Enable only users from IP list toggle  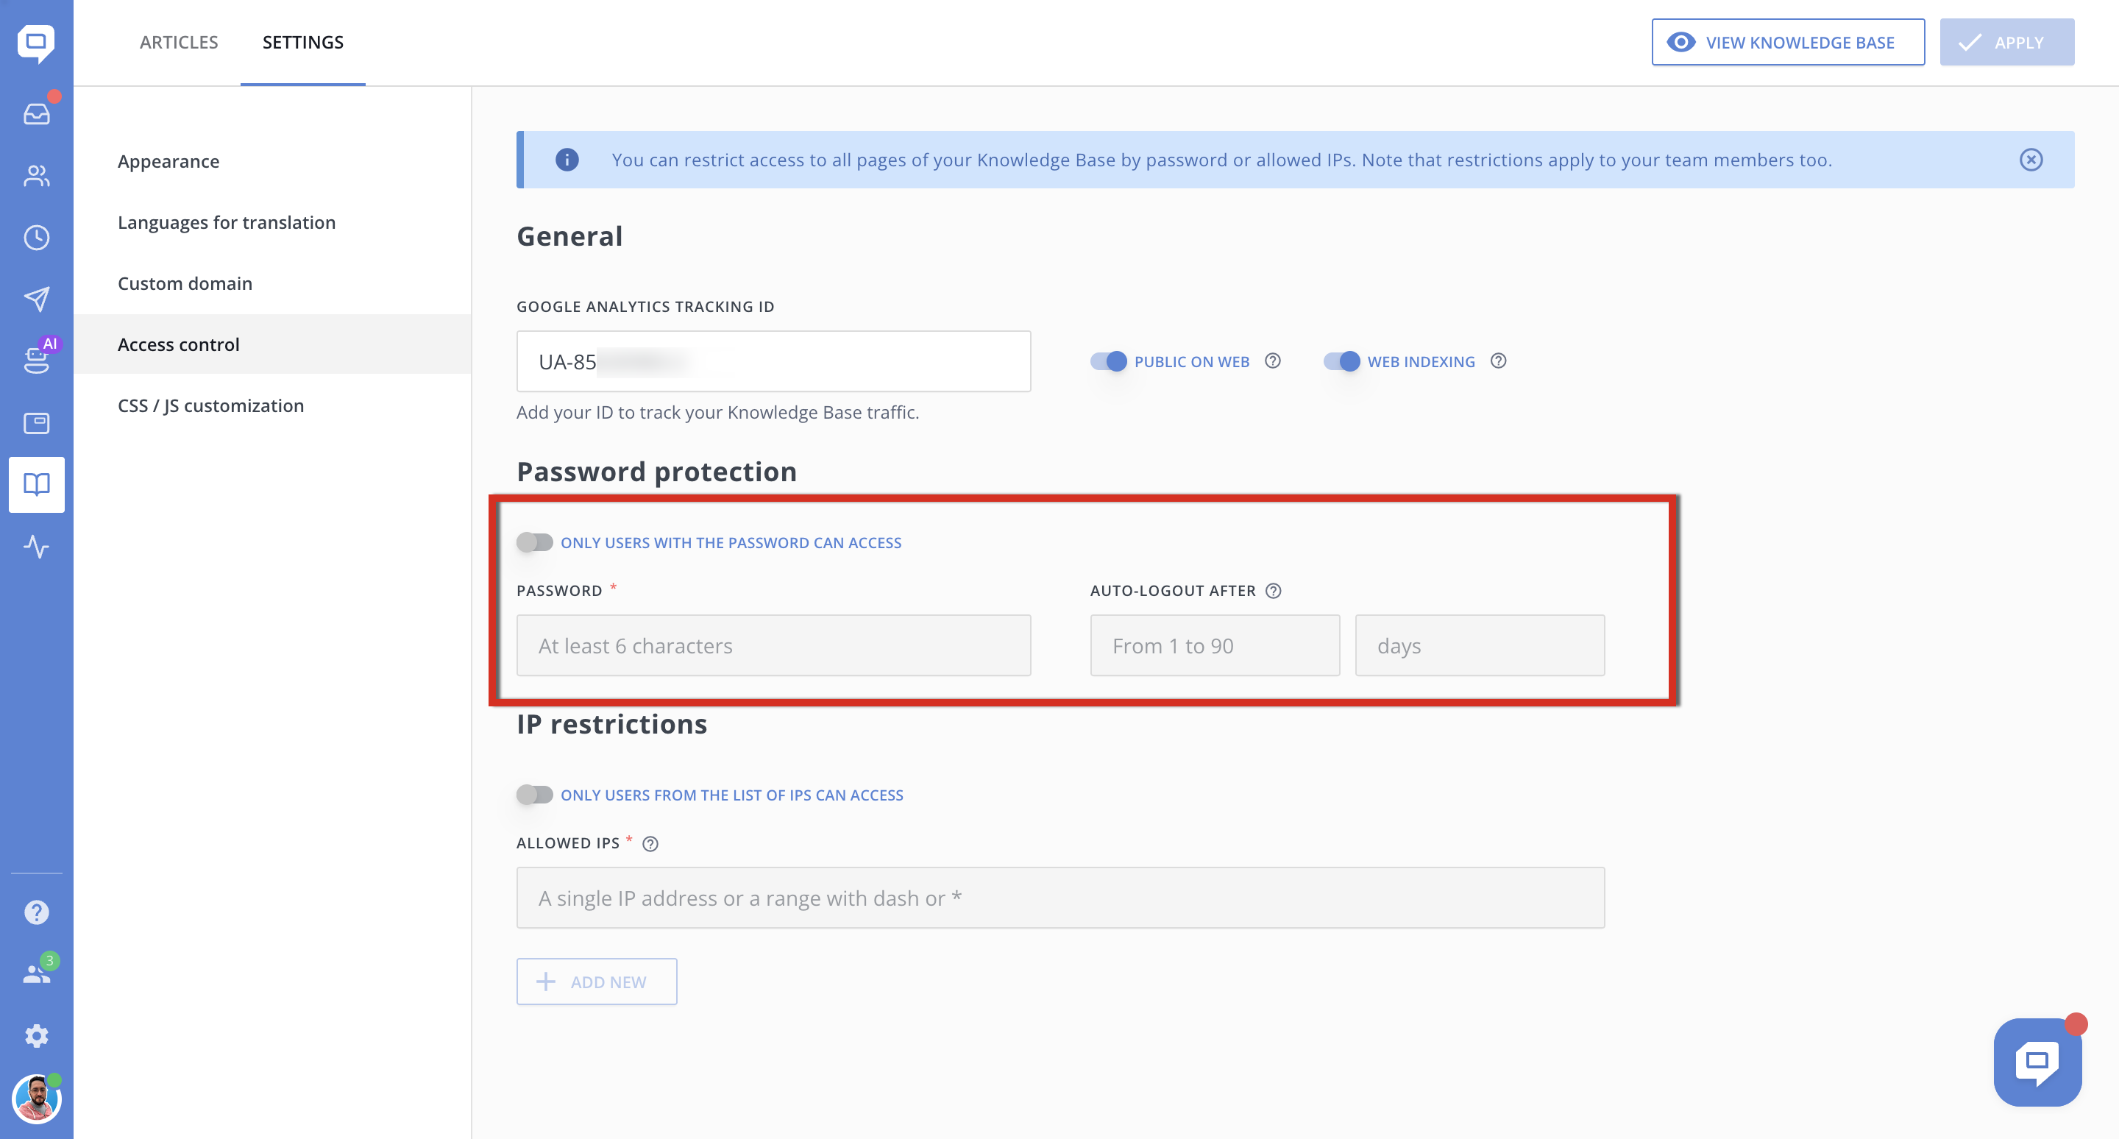point(535,795)
